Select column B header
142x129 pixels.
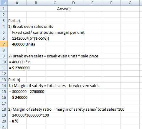(36, 3)
